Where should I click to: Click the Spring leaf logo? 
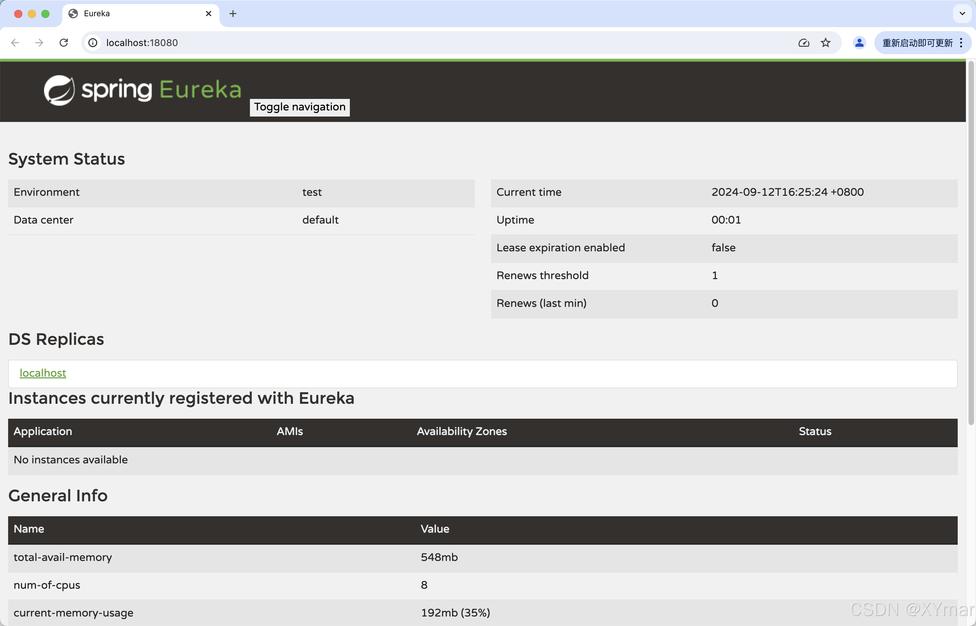(59, 90)
